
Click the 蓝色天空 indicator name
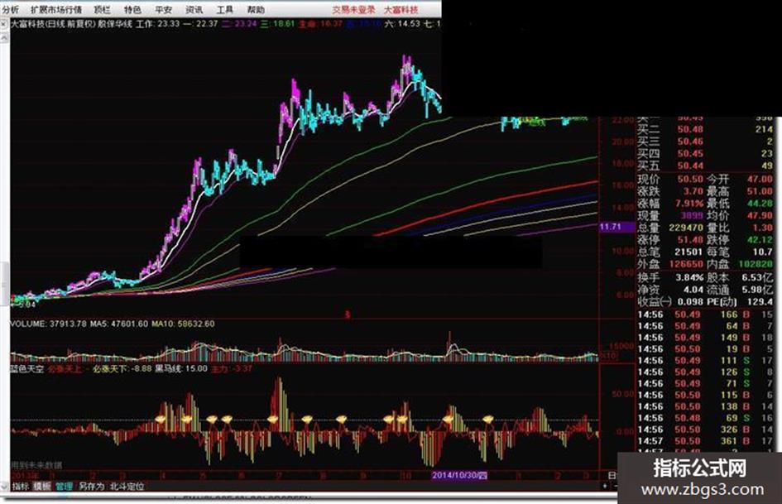coord(27,369)
